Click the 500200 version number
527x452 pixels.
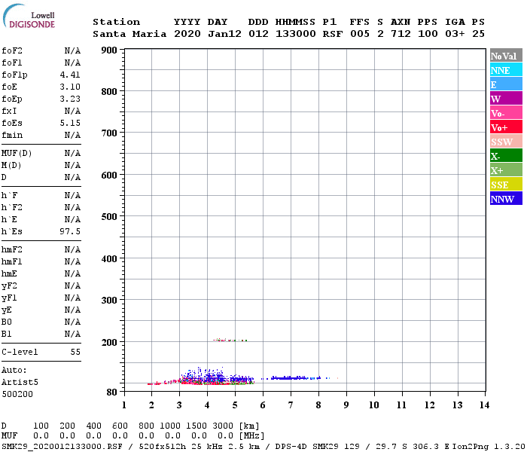17,394
